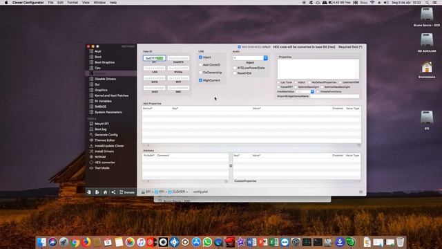Image resolution: width=442 pixels, height=249 pixels.
Task: Open the Help menu
Action: point(113,3)
